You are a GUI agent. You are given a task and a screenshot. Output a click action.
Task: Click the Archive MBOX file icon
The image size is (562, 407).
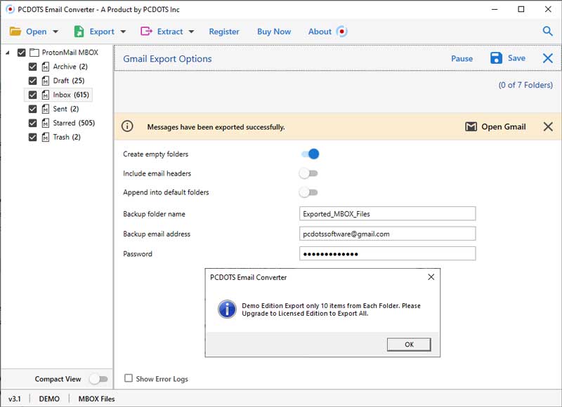46,67
